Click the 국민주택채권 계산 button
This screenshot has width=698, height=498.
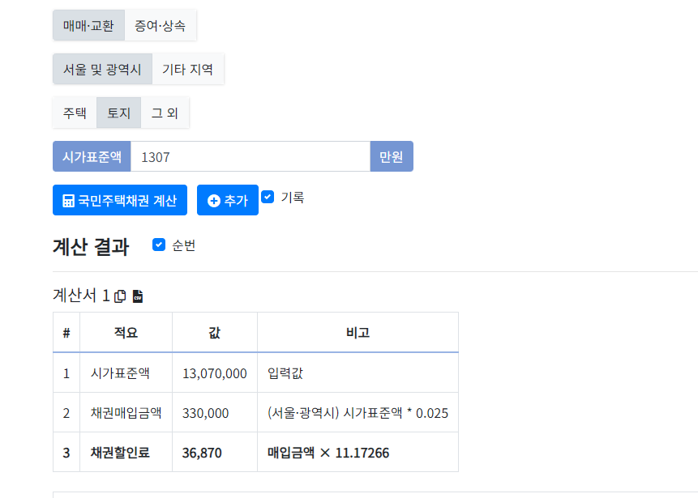coord(120,200)
